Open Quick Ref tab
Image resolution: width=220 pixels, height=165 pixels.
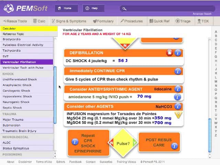pyautogui.click(x=160, y=21)
